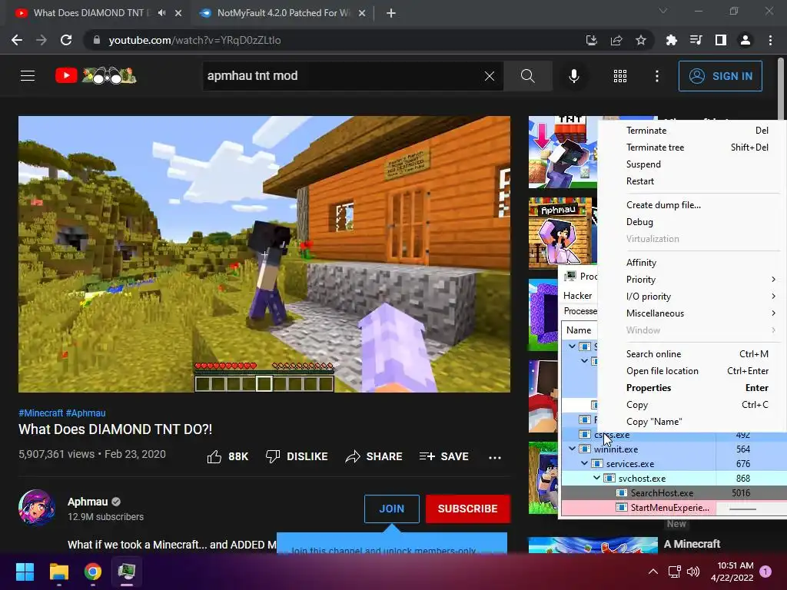Collapse the svchost.exe tree node
The image size is (787, 590).
pos(596,478)
